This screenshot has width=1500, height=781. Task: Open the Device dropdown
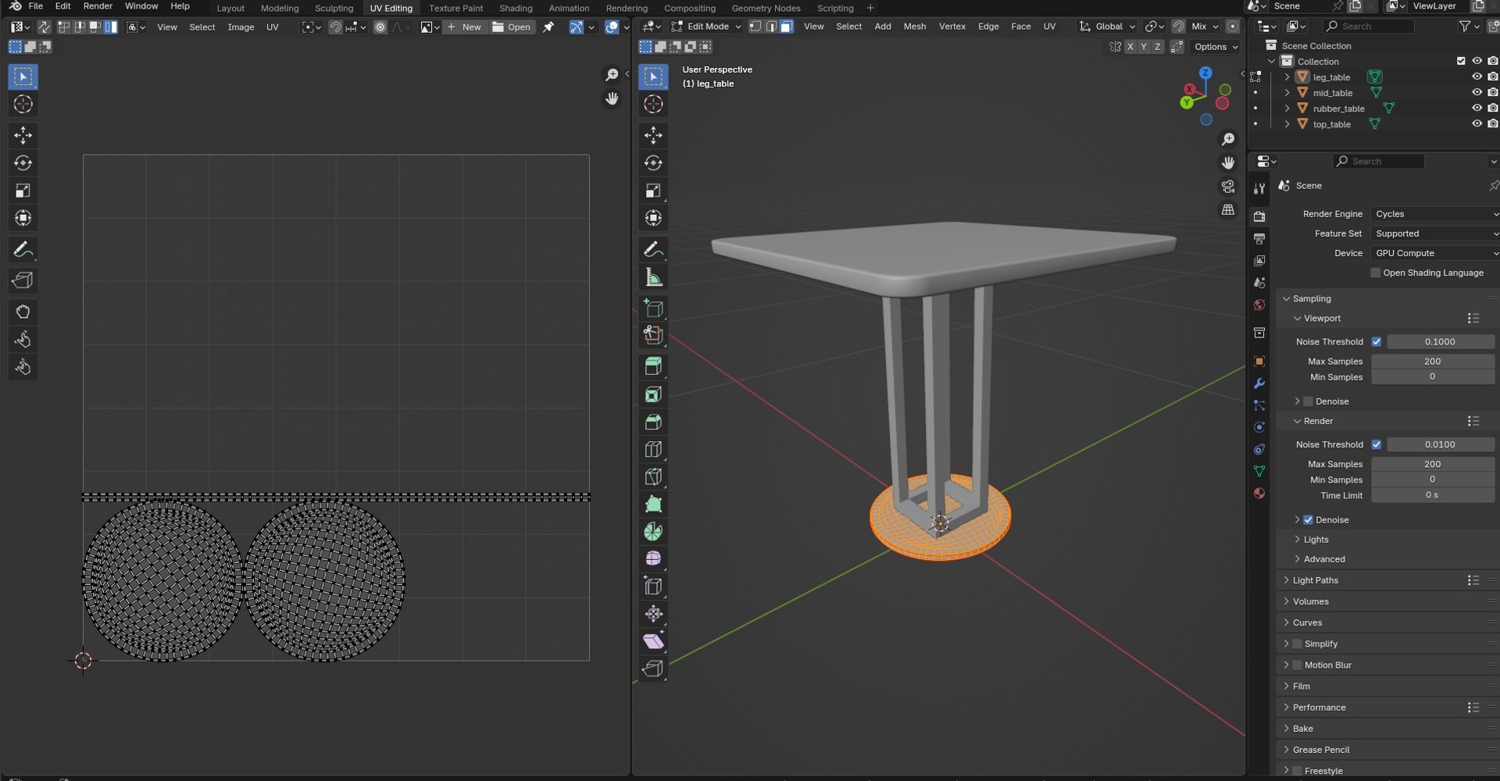click(x=1435, y=253)
